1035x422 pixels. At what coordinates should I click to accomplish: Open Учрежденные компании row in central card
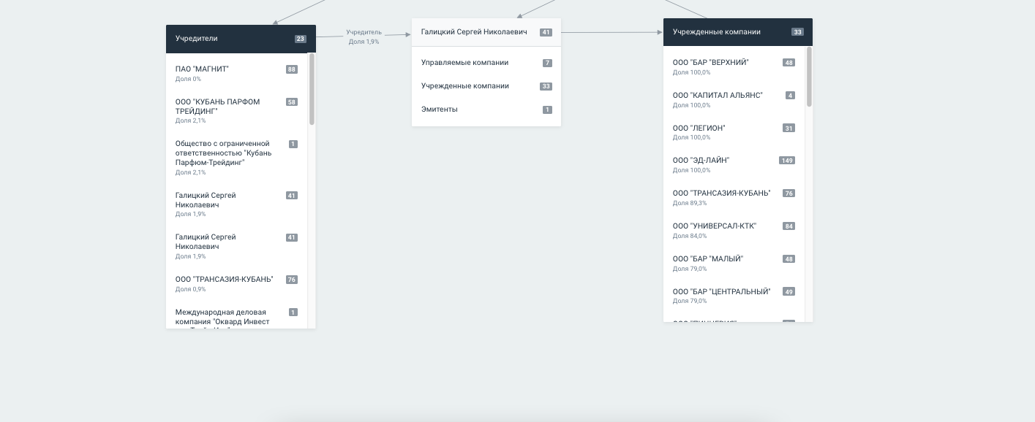coord(465,86)
